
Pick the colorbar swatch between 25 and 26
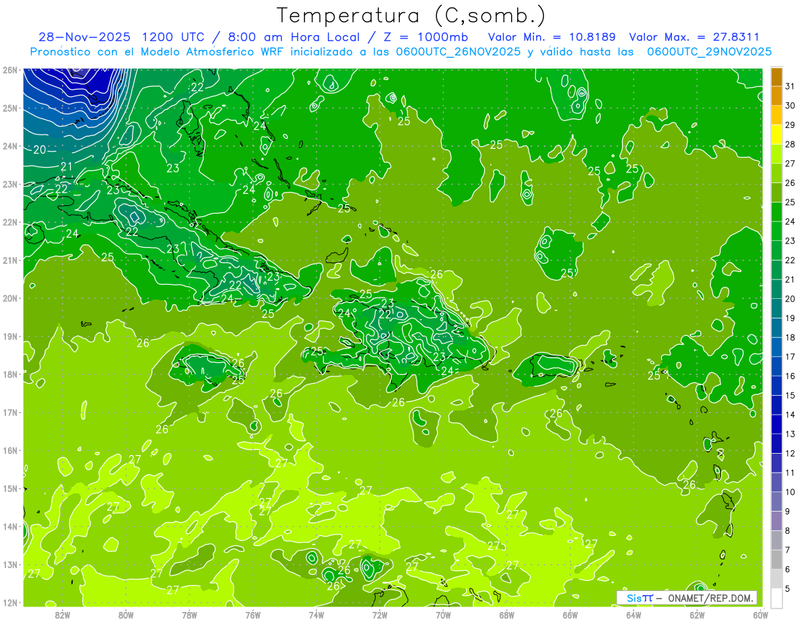pos(776,193)
